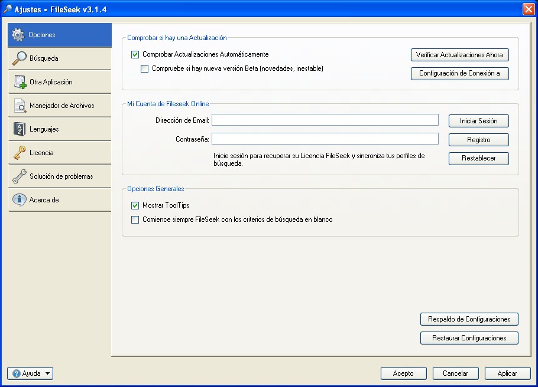Close the Ajustes window
538x387 pixels.
(529, 9)
